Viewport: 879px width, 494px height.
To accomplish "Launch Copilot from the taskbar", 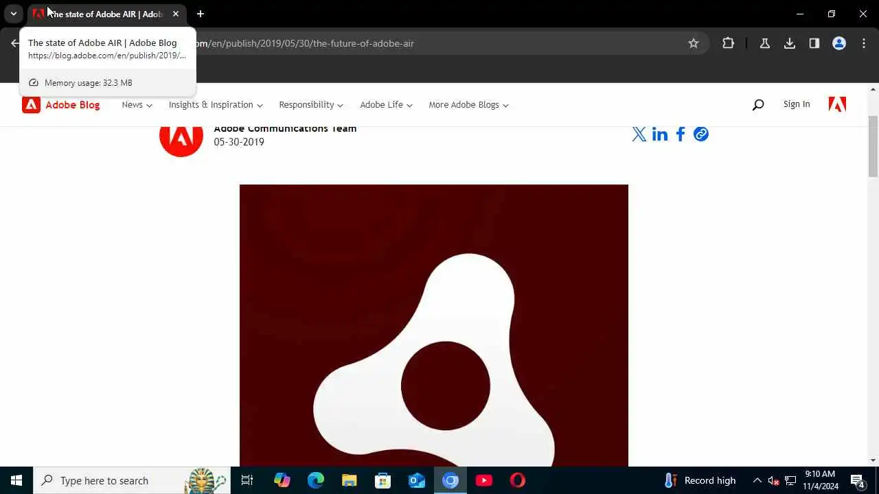I will [282, 480].
